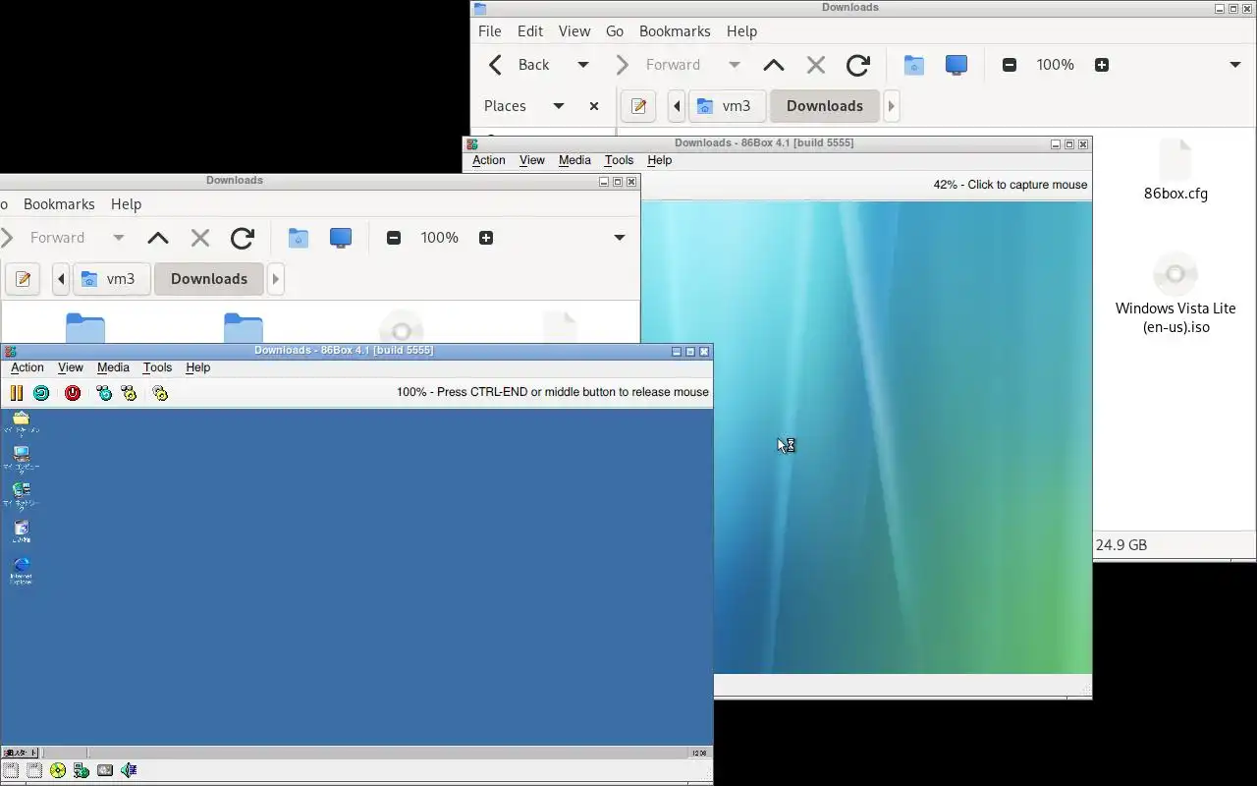The width and height of the screenshot is (1257, 786).
Task: Click the guest Start button in front 86Box
Action: point(21,753)
